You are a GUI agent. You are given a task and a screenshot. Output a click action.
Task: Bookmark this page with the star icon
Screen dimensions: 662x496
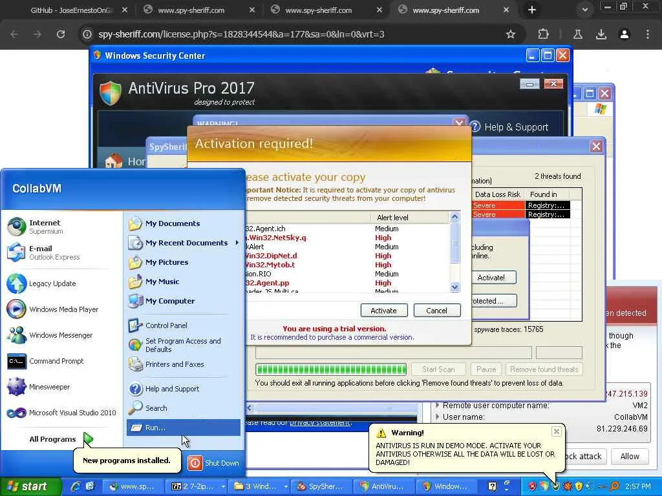coord(511,34)
